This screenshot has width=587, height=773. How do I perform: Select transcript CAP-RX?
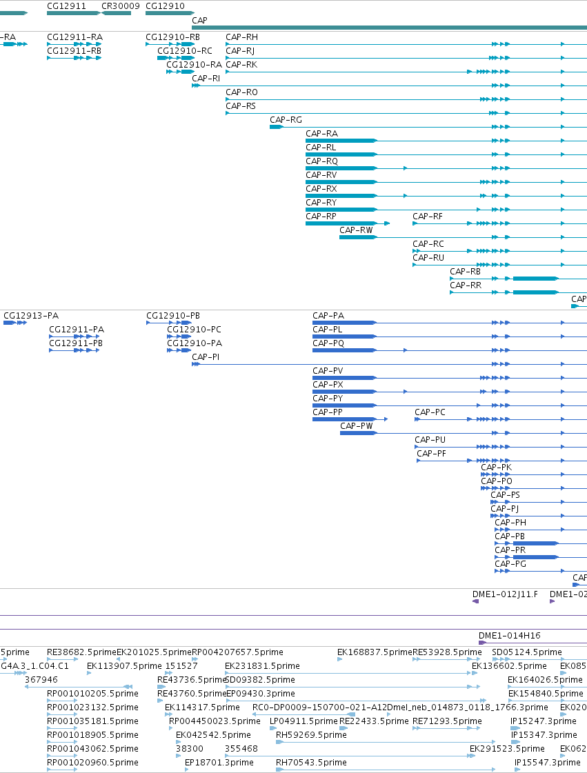click(x=446, y=197)
